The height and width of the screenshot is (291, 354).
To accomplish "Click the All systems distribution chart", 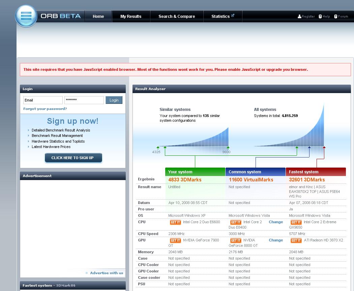I will click(289, 125).
